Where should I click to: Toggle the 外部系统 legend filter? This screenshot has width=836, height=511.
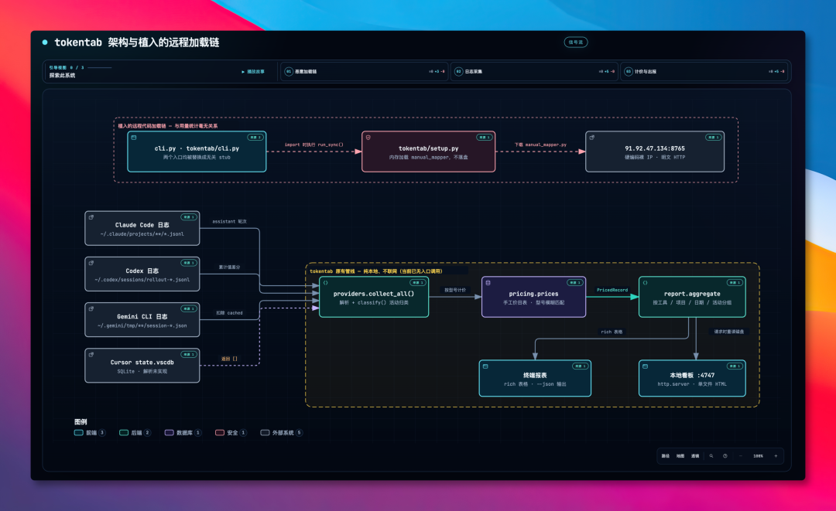coord(282,433)
